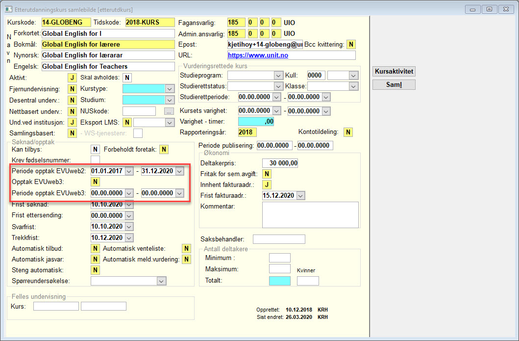Image resolution: width=519 pixels, height=341 pixels.
Task: Open the NUSkode lookup ellipsis button
Action: click(169, 111)
